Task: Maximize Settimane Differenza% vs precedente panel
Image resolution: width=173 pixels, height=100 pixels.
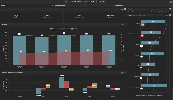Action: pyautogui.click(x=125, y=73)
